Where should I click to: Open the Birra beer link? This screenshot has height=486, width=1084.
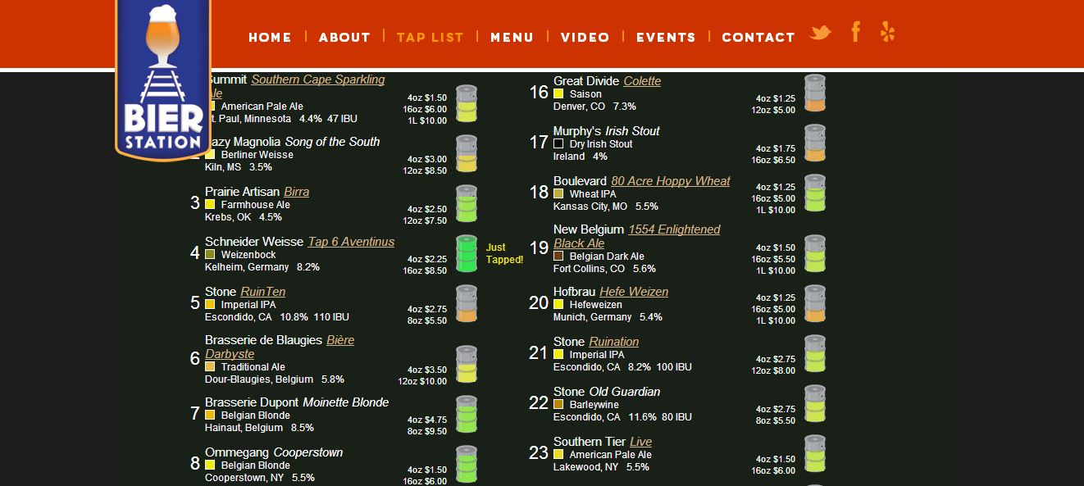point(297,192)
